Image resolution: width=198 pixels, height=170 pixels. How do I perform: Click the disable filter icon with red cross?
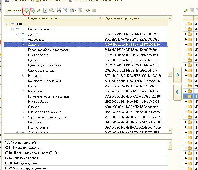point(80,10)
